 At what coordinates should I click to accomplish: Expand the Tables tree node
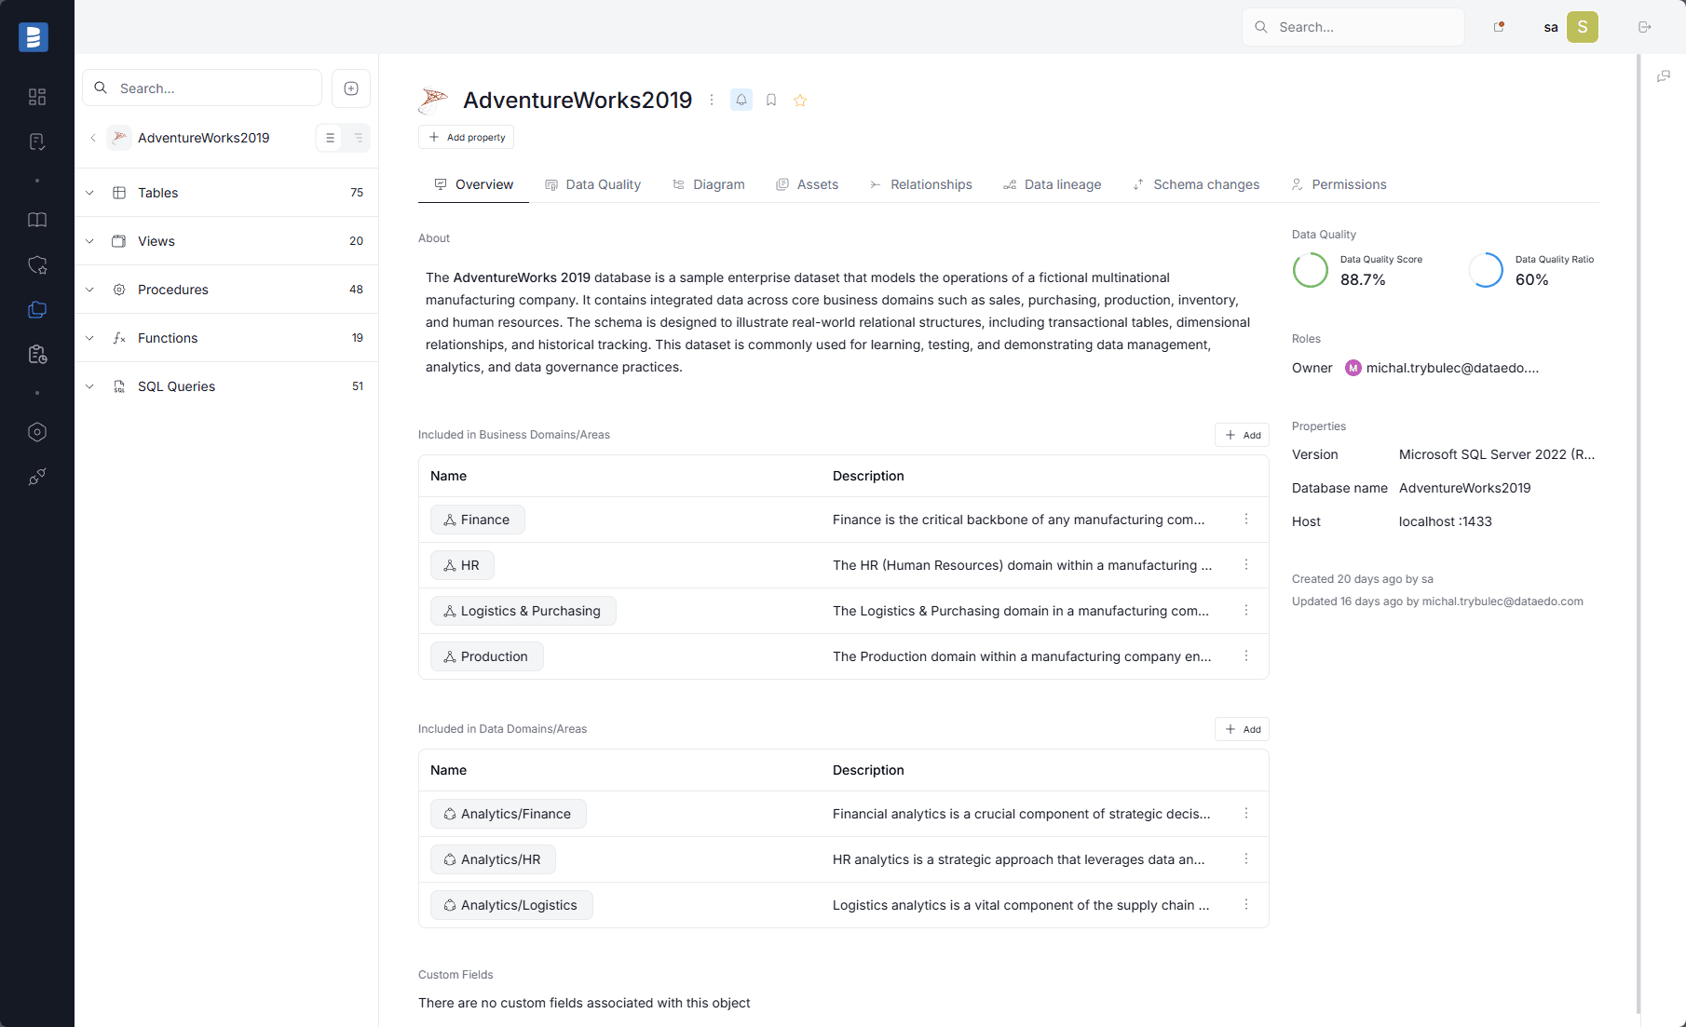tap(89, 193)
